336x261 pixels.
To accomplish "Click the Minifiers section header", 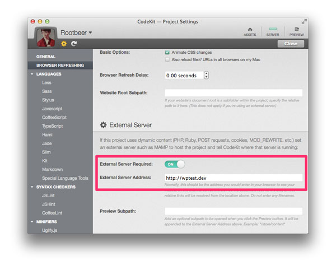I will click(46, 222).
